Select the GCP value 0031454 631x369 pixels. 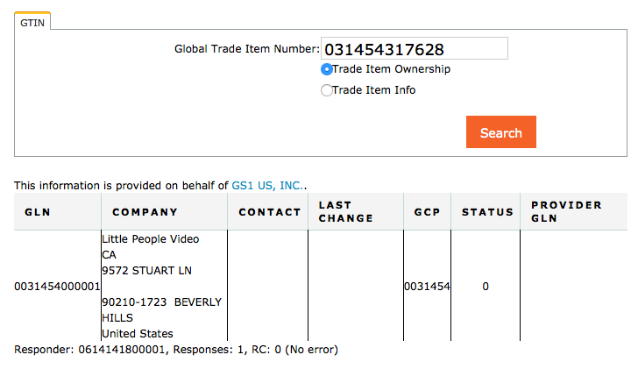tap(427, 287)
